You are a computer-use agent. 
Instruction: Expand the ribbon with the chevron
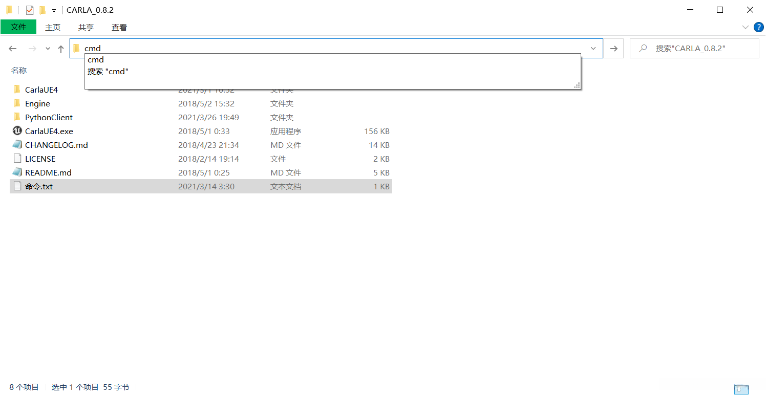[745, 27]
